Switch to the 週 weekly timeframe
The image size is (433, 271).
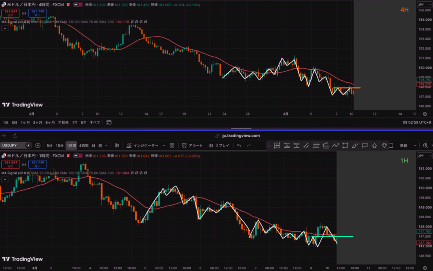(100, 146)
